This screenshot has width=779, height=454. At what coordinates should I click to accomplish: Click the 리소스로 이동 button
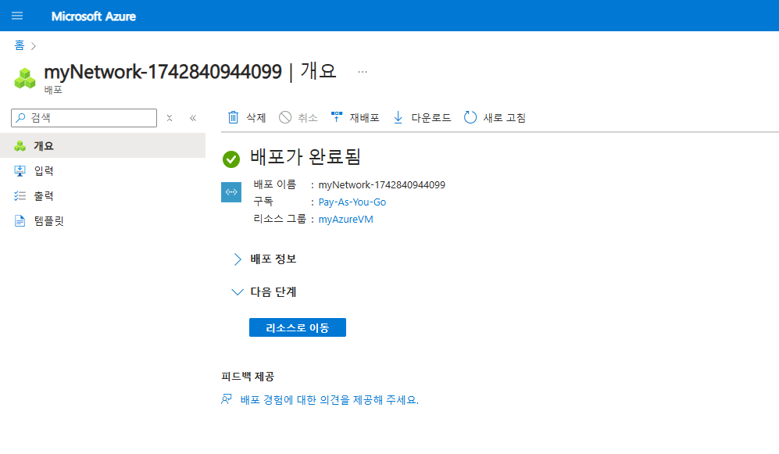point(298,327)
